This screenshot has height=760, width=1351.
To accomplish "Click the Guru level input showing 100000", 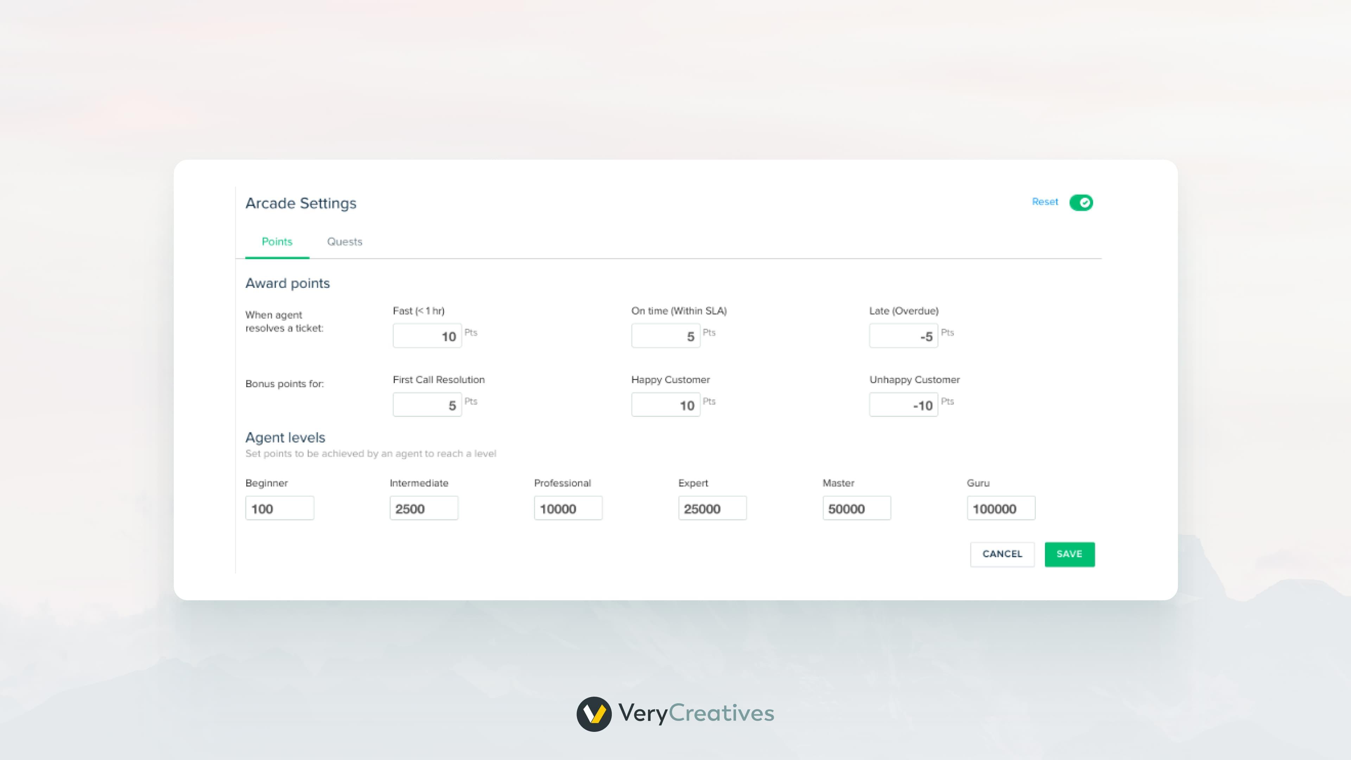I will (x=1001, y=508).
